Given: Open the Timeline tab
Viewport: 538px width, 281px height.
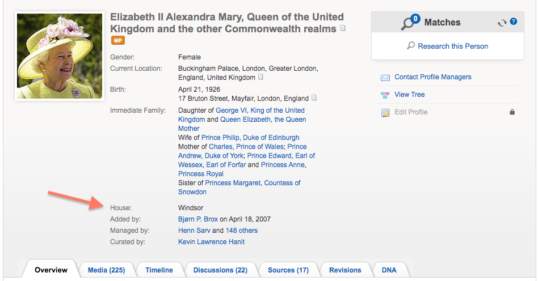Looking at the screenshot, I should [x=159, y=270].
